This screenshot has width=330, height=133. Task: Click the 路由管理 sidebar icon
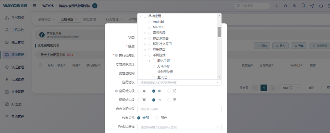tap(7, 55)
